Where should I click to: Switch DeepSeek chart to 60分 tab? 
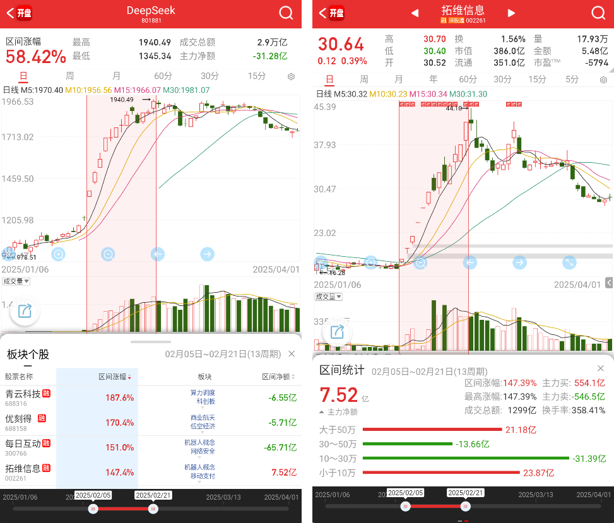[163, 76]
